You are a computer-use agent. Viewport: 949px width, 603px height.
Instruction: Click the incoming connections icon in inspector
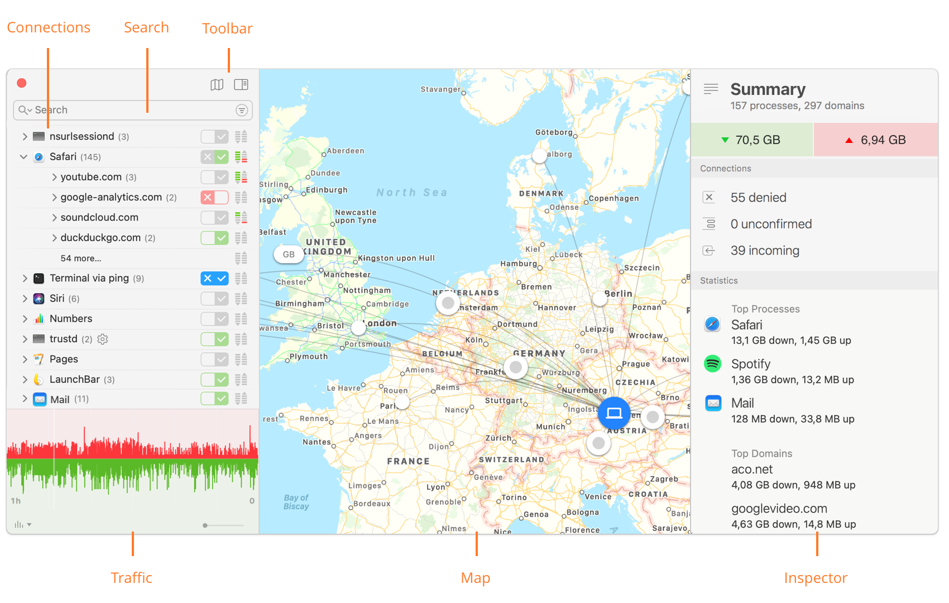click(x=709, y=251)
